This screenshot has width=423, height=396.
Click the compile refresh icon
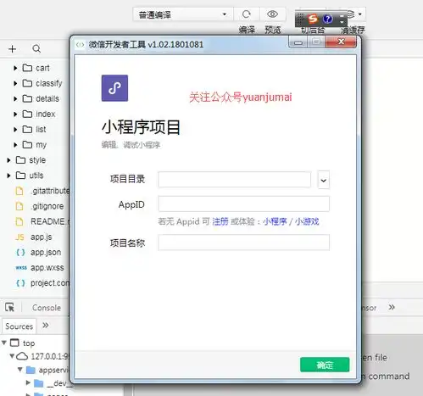[x=246, y=14]
